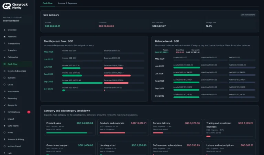Click the SGD 28,669.27 income total

coord(53,26)
